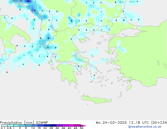This screenshot has height=129, width=167.
Task: Click the 30–35 mm purple legend box
Action: click(59, 126)
